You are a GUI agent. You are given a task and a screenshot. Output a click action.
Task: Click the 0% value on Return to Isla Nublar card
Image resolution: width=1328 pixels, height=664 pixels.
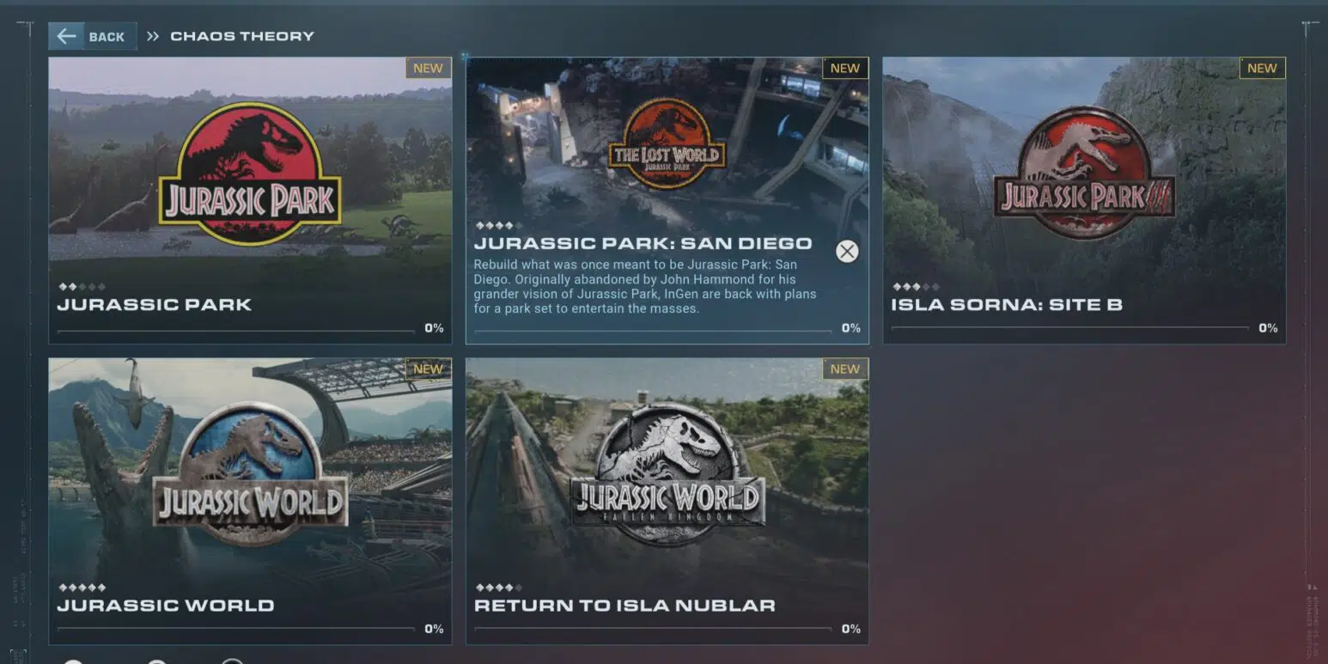click(x=850, y=629)
